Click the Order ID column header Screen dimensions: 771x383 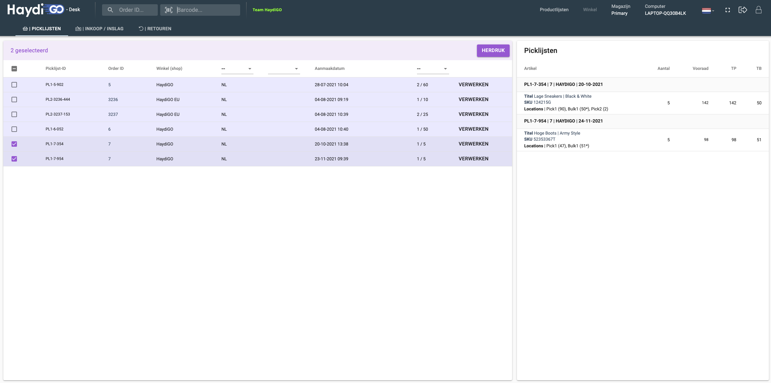pyautogui.click(x=116, y=69)
